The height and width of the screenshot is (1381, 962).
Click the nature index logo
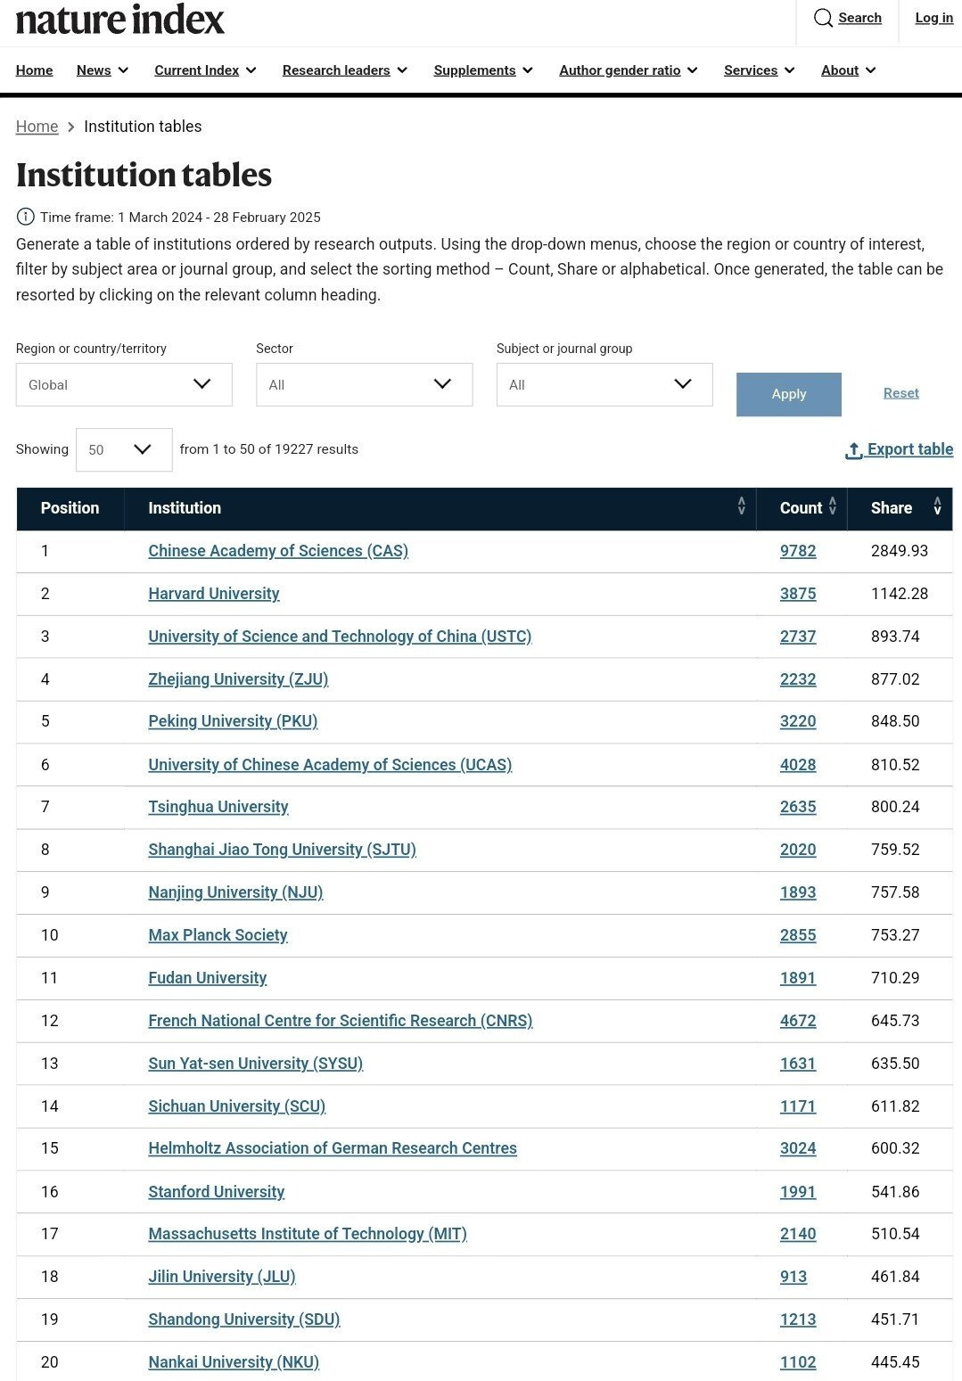[120, 19]
